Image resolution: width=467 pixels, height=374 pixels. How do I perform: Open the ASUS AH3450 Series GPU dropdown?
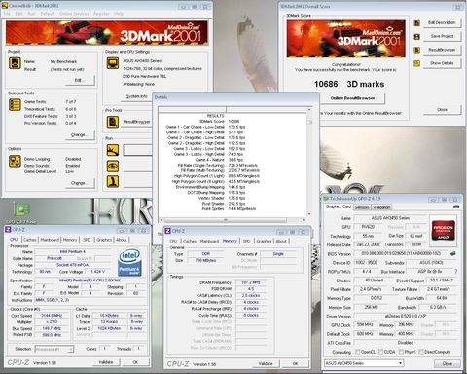364,363
